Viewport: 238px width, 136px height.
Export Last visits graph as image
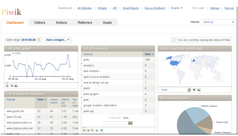(x=16, y=86)
